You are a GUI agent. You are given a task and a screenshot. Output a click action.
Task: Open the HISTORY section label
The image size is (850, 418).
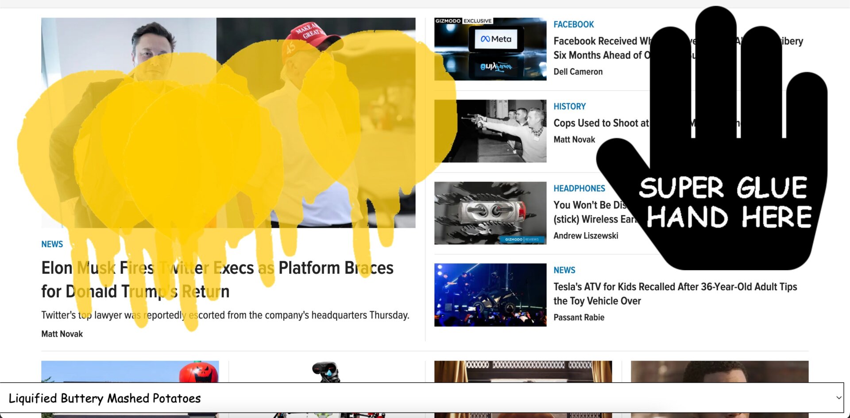point(570,106)
